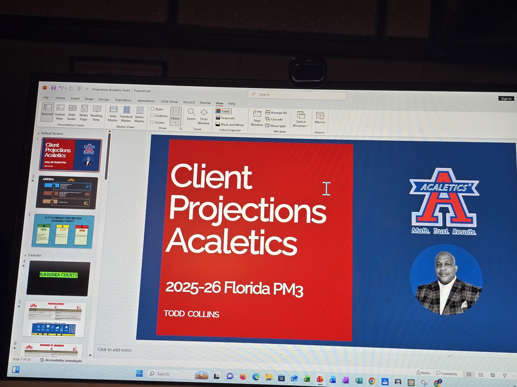Switch to Notes Page view
Viewport: 517px width, 387px height.
tap(84, 113)
